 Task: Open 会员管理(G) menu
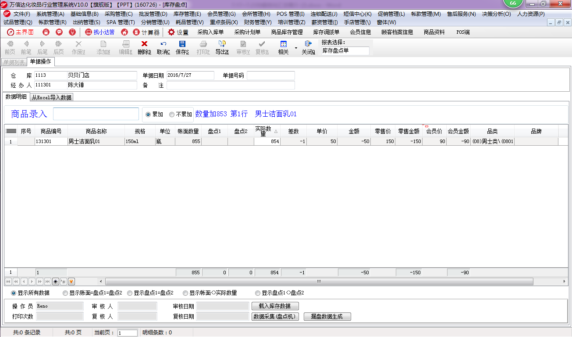pyautogui.click(x=221, y=14)
